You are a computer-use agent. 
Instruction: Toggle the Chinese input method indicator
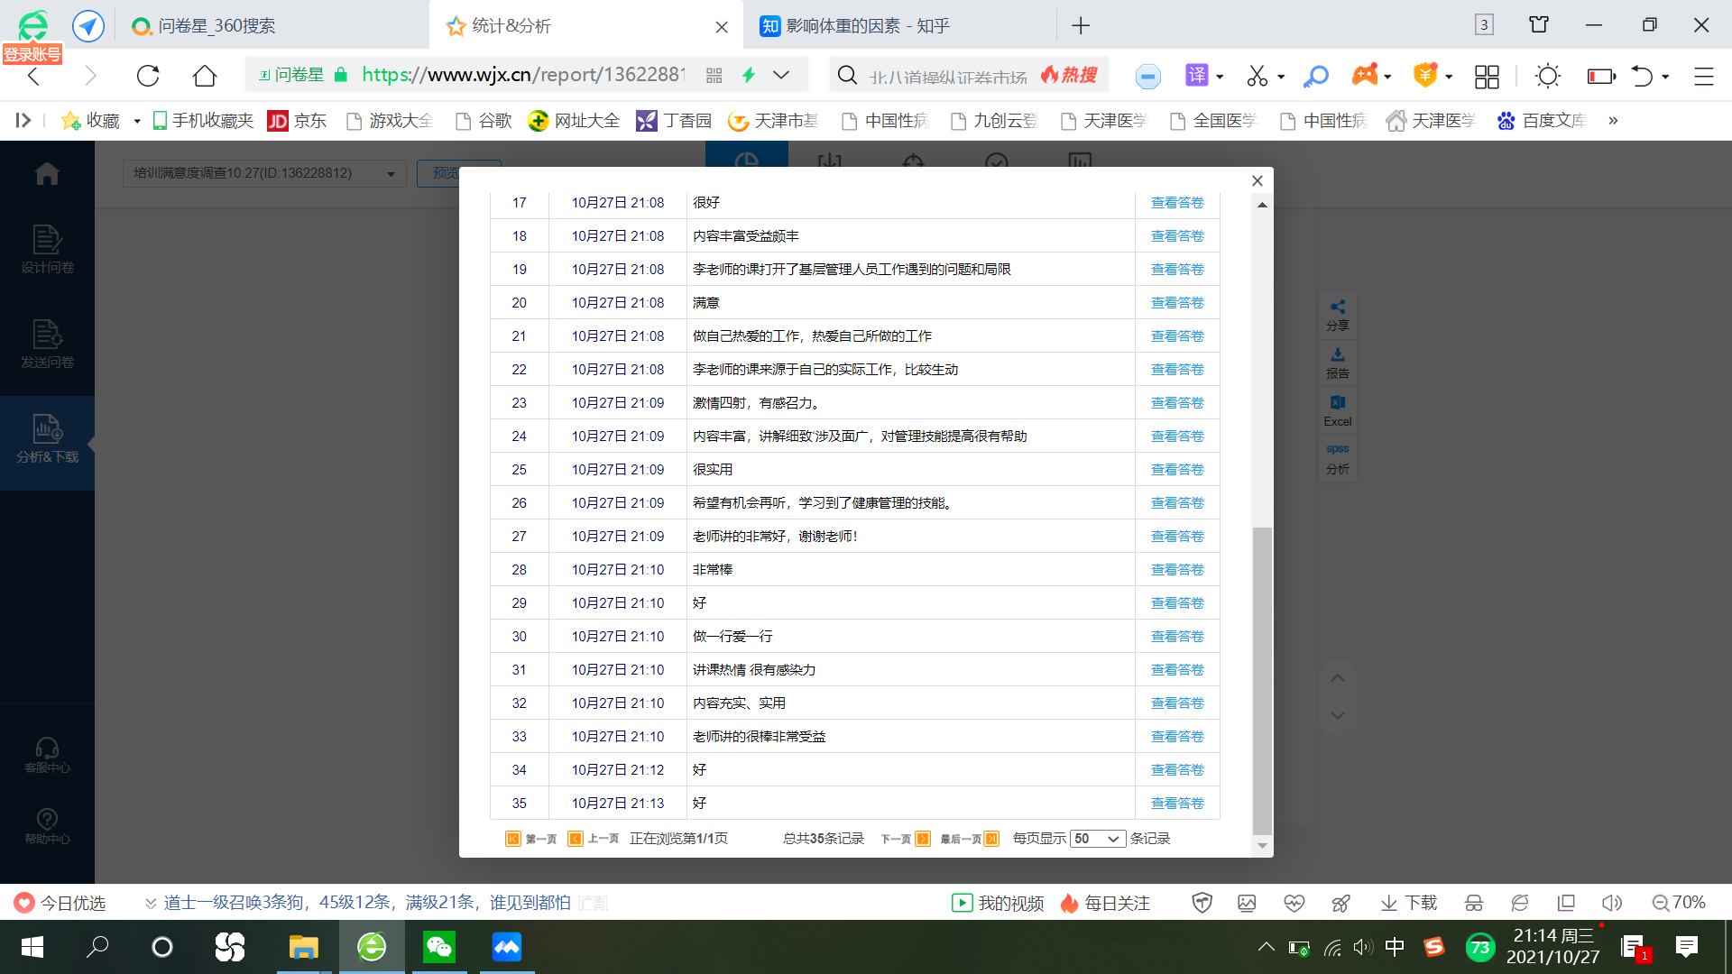coord(1395,947)
